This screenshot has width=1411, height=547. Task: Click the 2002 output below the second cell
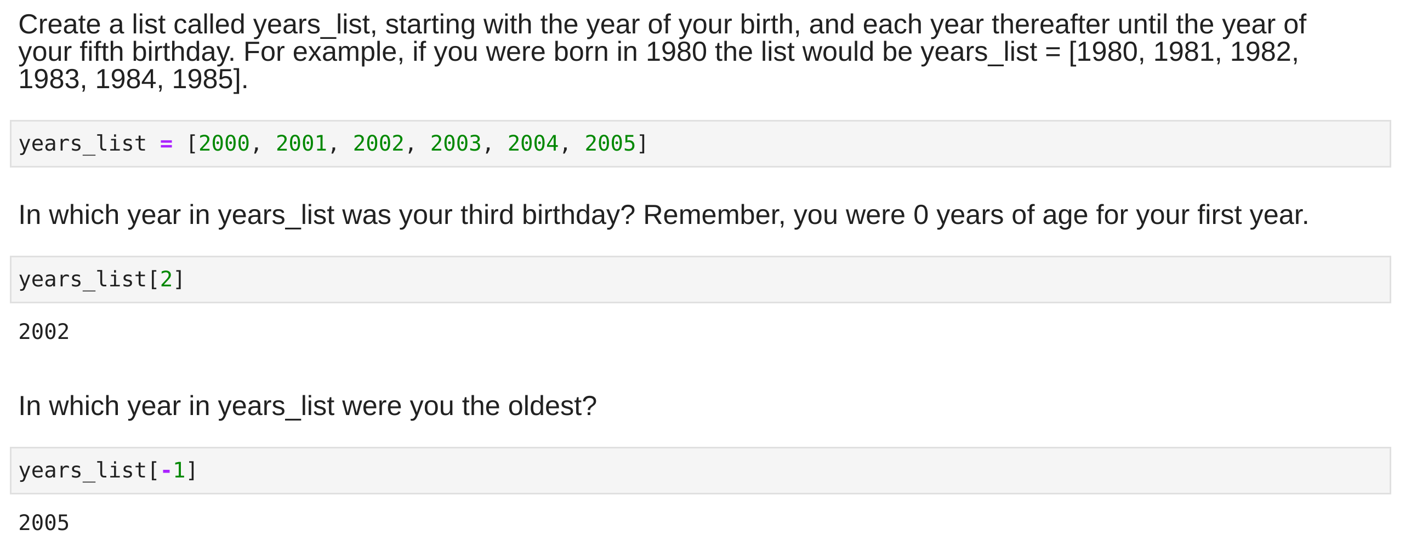point(44,332)
